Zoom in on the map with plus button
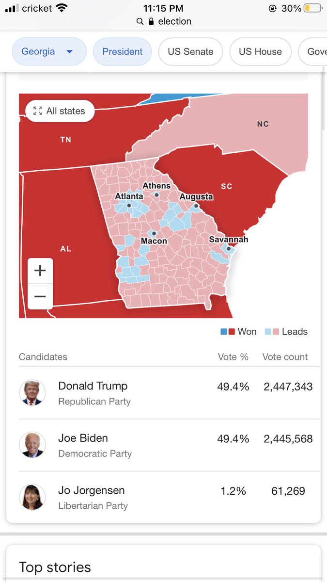The width and height of the screenshot is (327, 582). tap(40, 271)
